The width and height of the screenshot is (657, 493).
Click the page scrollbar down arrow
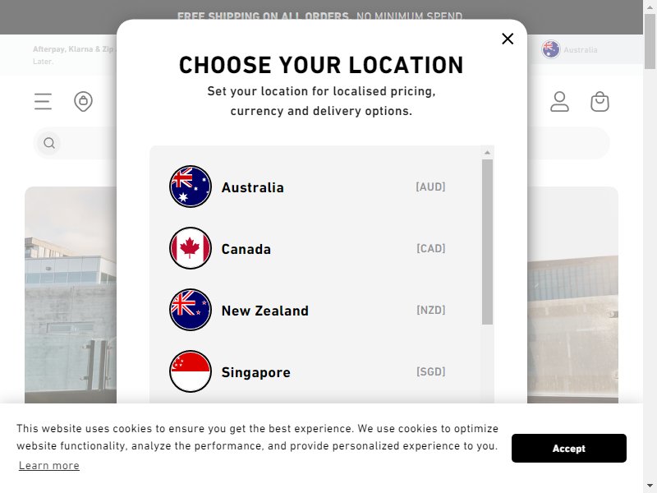point(650,486)
